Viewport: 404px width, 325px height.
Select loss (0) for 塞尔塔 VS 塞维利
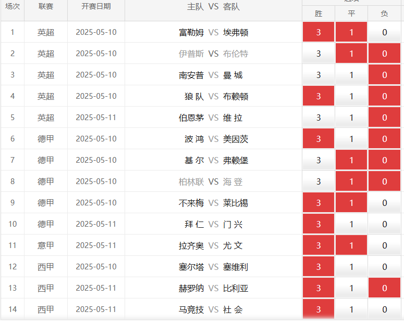(x=384, y=266)
